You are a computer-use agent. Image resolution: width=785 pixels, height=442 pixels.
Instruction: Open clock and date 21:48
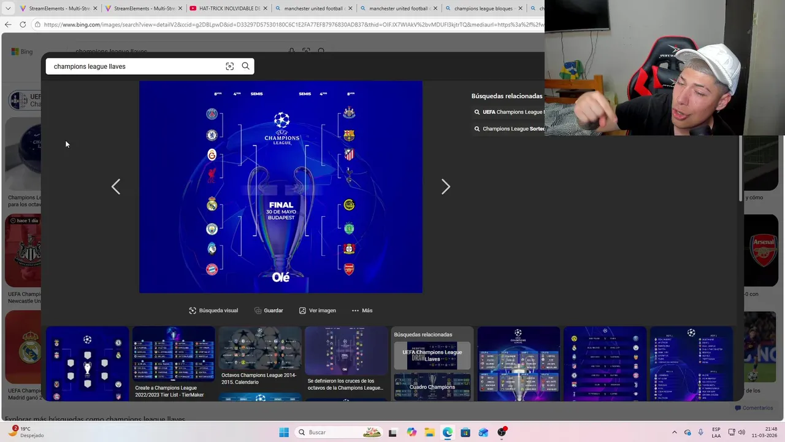coord(766,432)
